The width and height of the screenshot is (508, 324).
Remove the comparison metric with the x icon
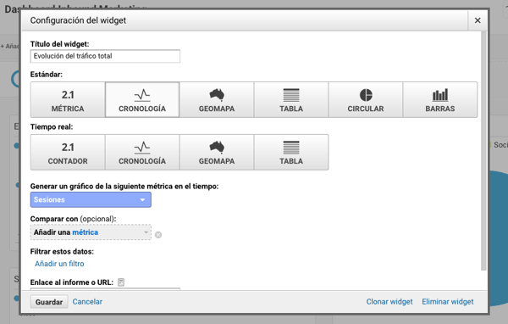pyautogui.click(x=158, y=235)
